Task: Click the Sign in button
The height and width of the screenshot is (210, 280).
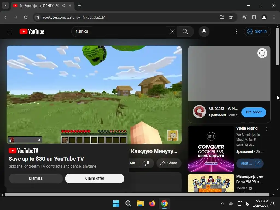Action: coord(257,31)
